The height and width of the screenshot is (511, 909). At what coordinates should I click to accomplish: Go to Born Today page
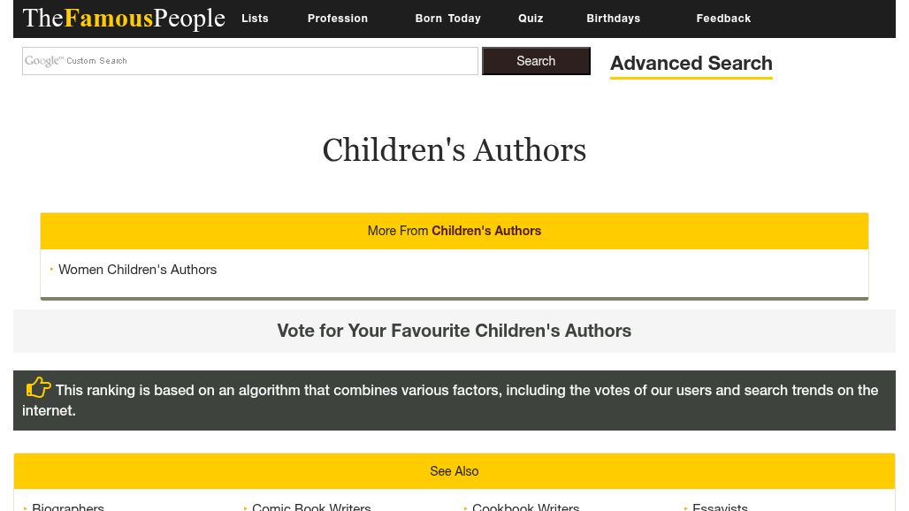click(x=447, y=19)
